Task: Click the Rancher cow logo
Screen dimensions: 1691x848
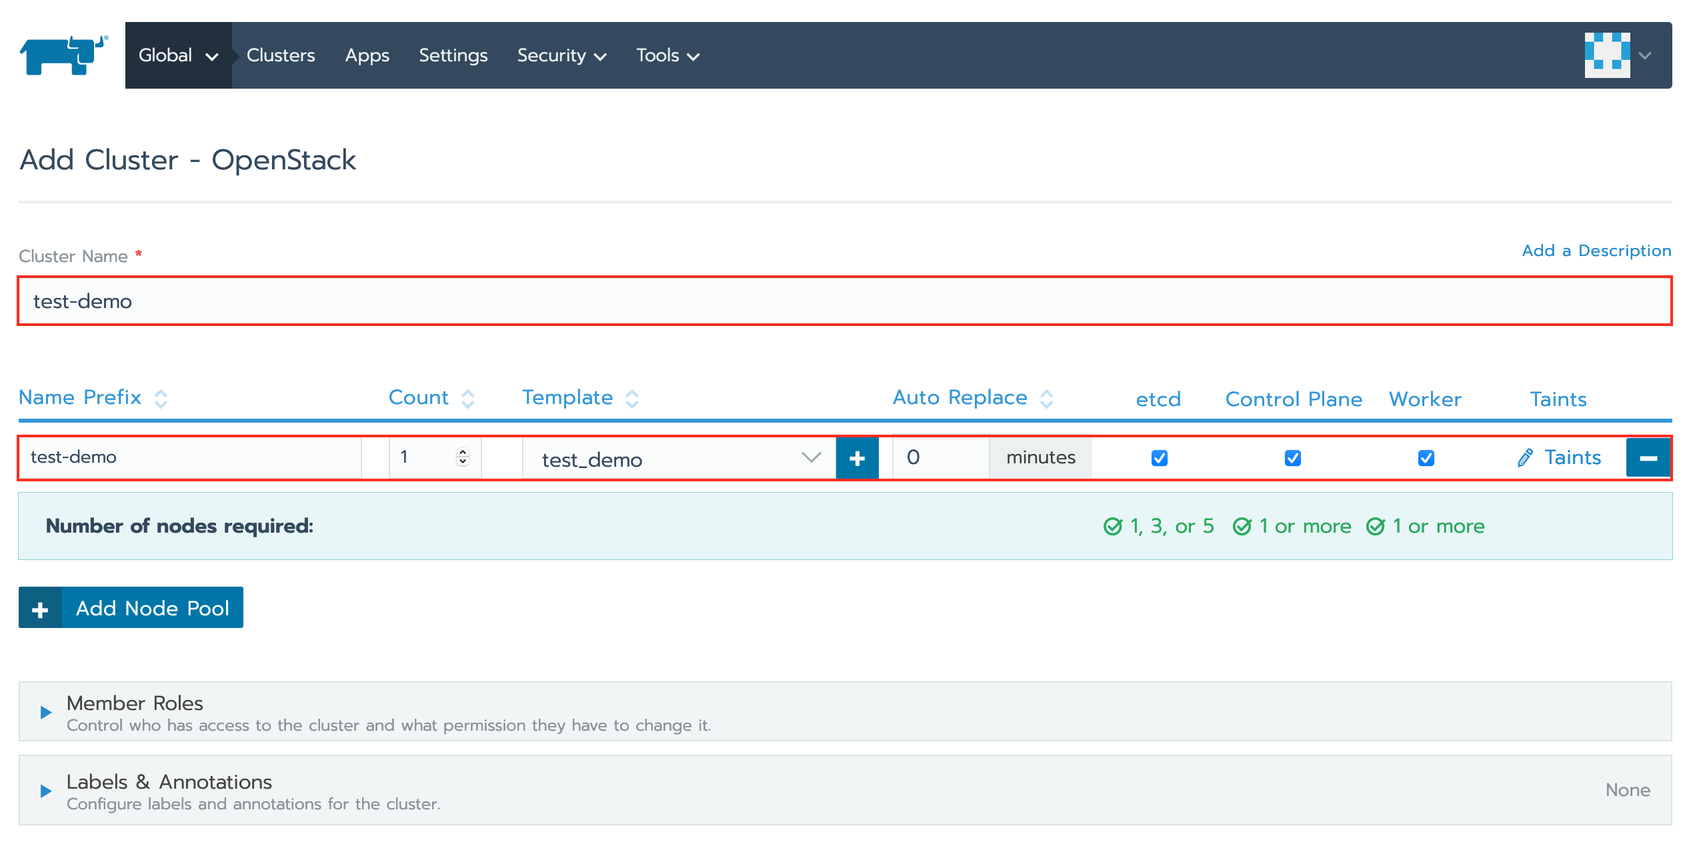Action: pos(63,55)
